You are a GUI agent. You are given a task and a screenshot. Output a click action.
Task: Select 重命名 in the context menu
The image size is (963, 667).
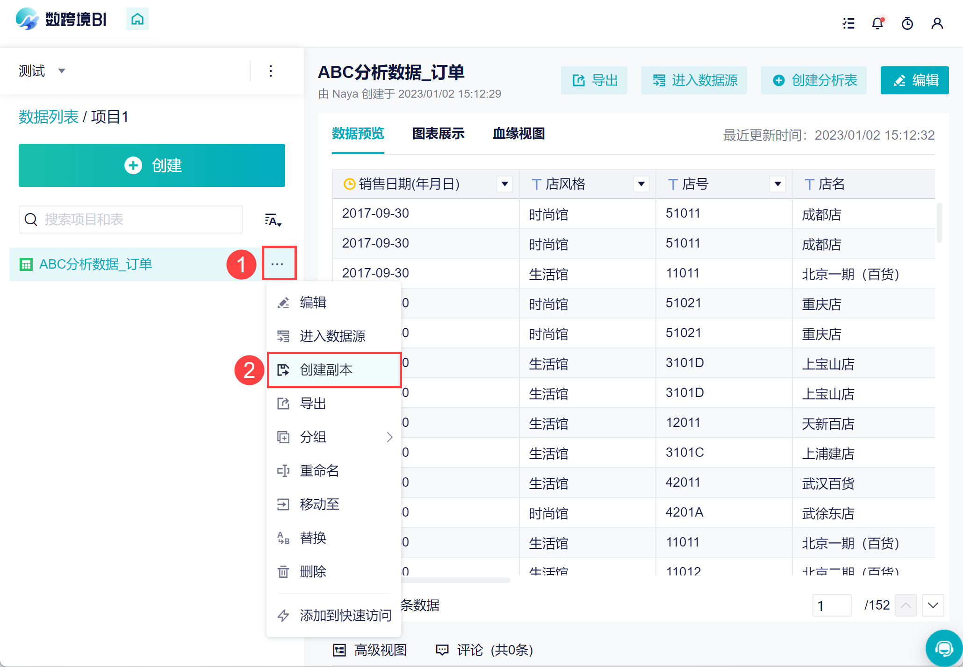pos(319,471)
